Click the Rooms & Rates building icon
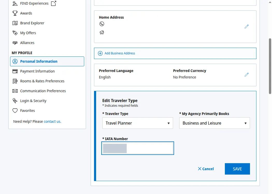The width and height of the screenshot is (272, 194). click(x=15, y=81)
